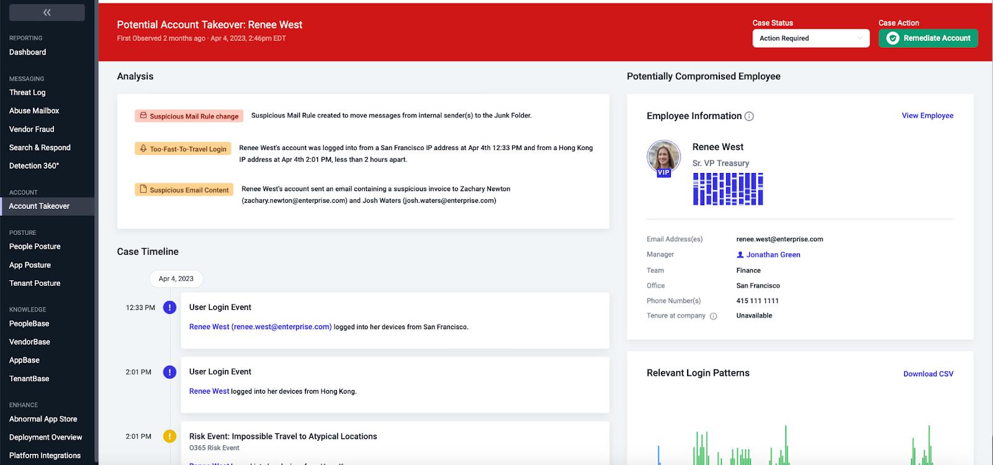Click the San Francisco office value
Image resolution: width=993 pixels, height=465 pixels.
coord(758,286)
